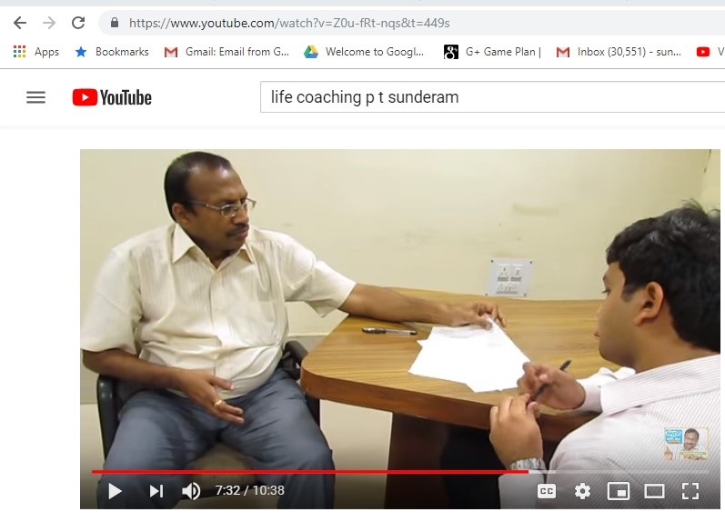
Task: Open Apps bookmark shortcut
Action: pos(36,52)
